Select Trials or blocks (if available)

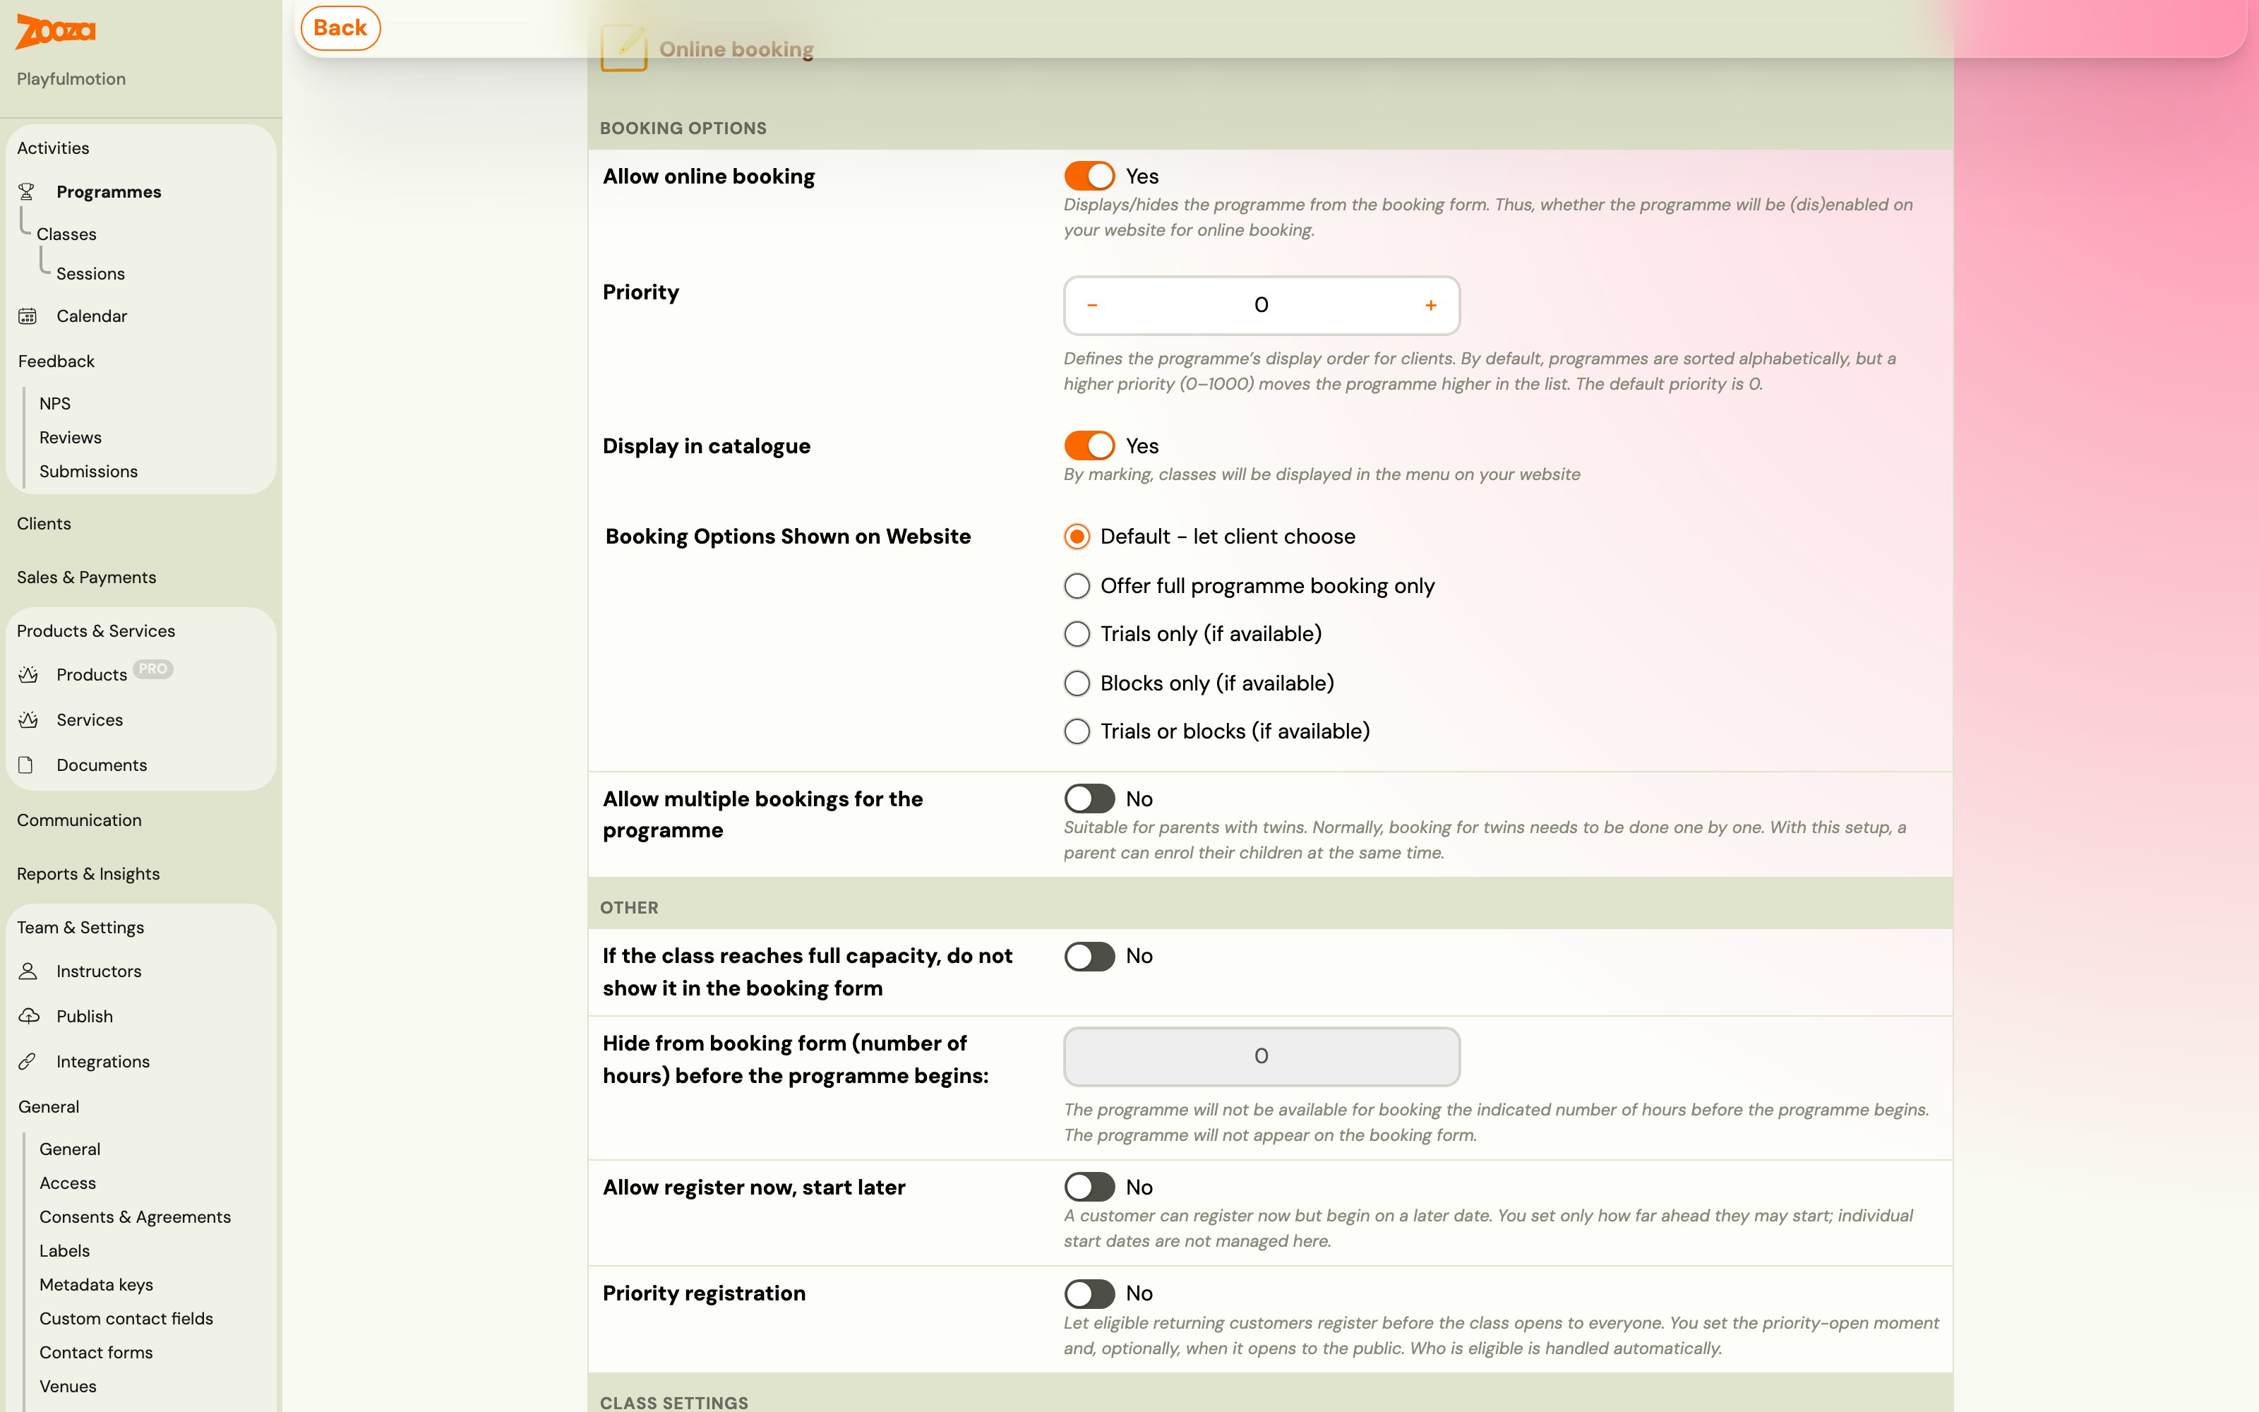pos(1077,731)
